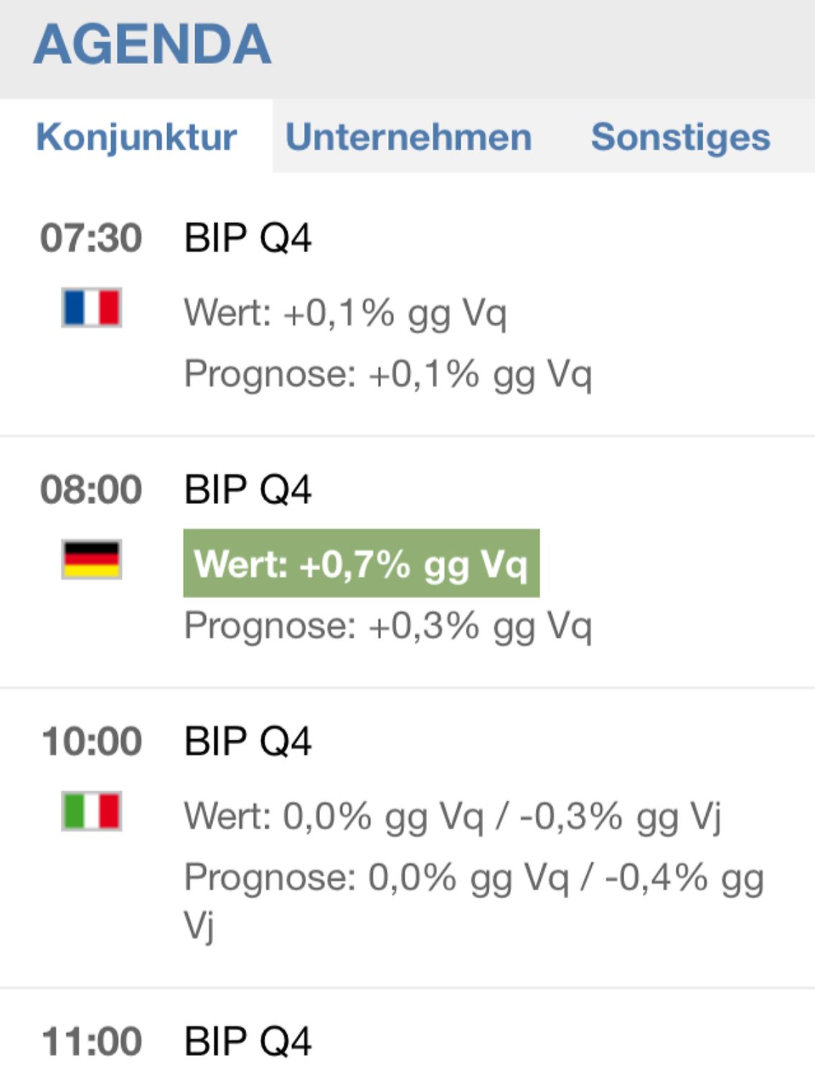Open the 11:00 BIP Q4 entry
Viewport: 815px width, 1086px height.
248,1042
